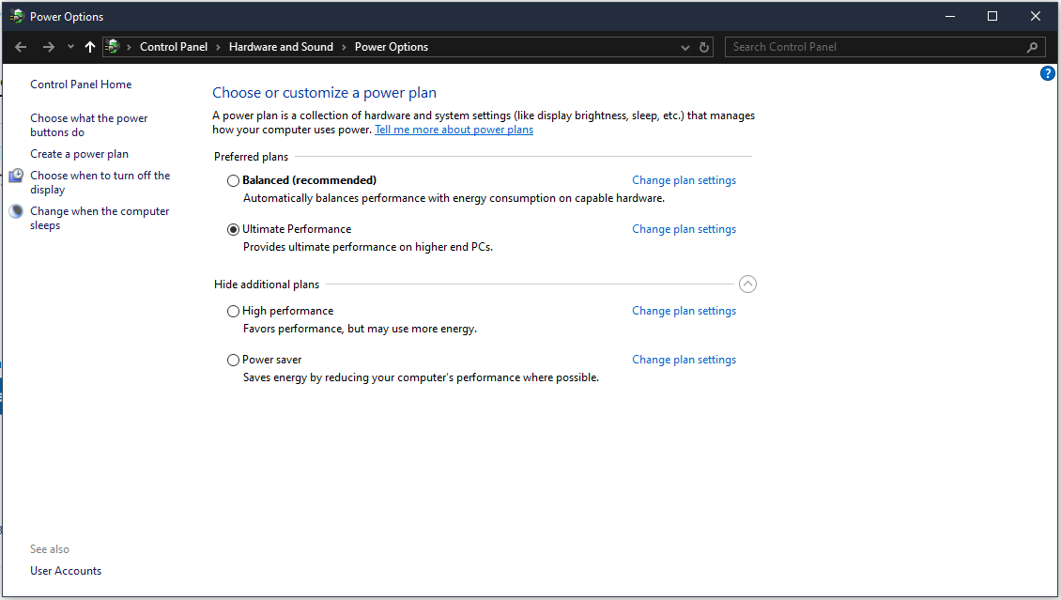Change plan settings for Ultimate Performance
The image size is (1061, 600).
684,228
